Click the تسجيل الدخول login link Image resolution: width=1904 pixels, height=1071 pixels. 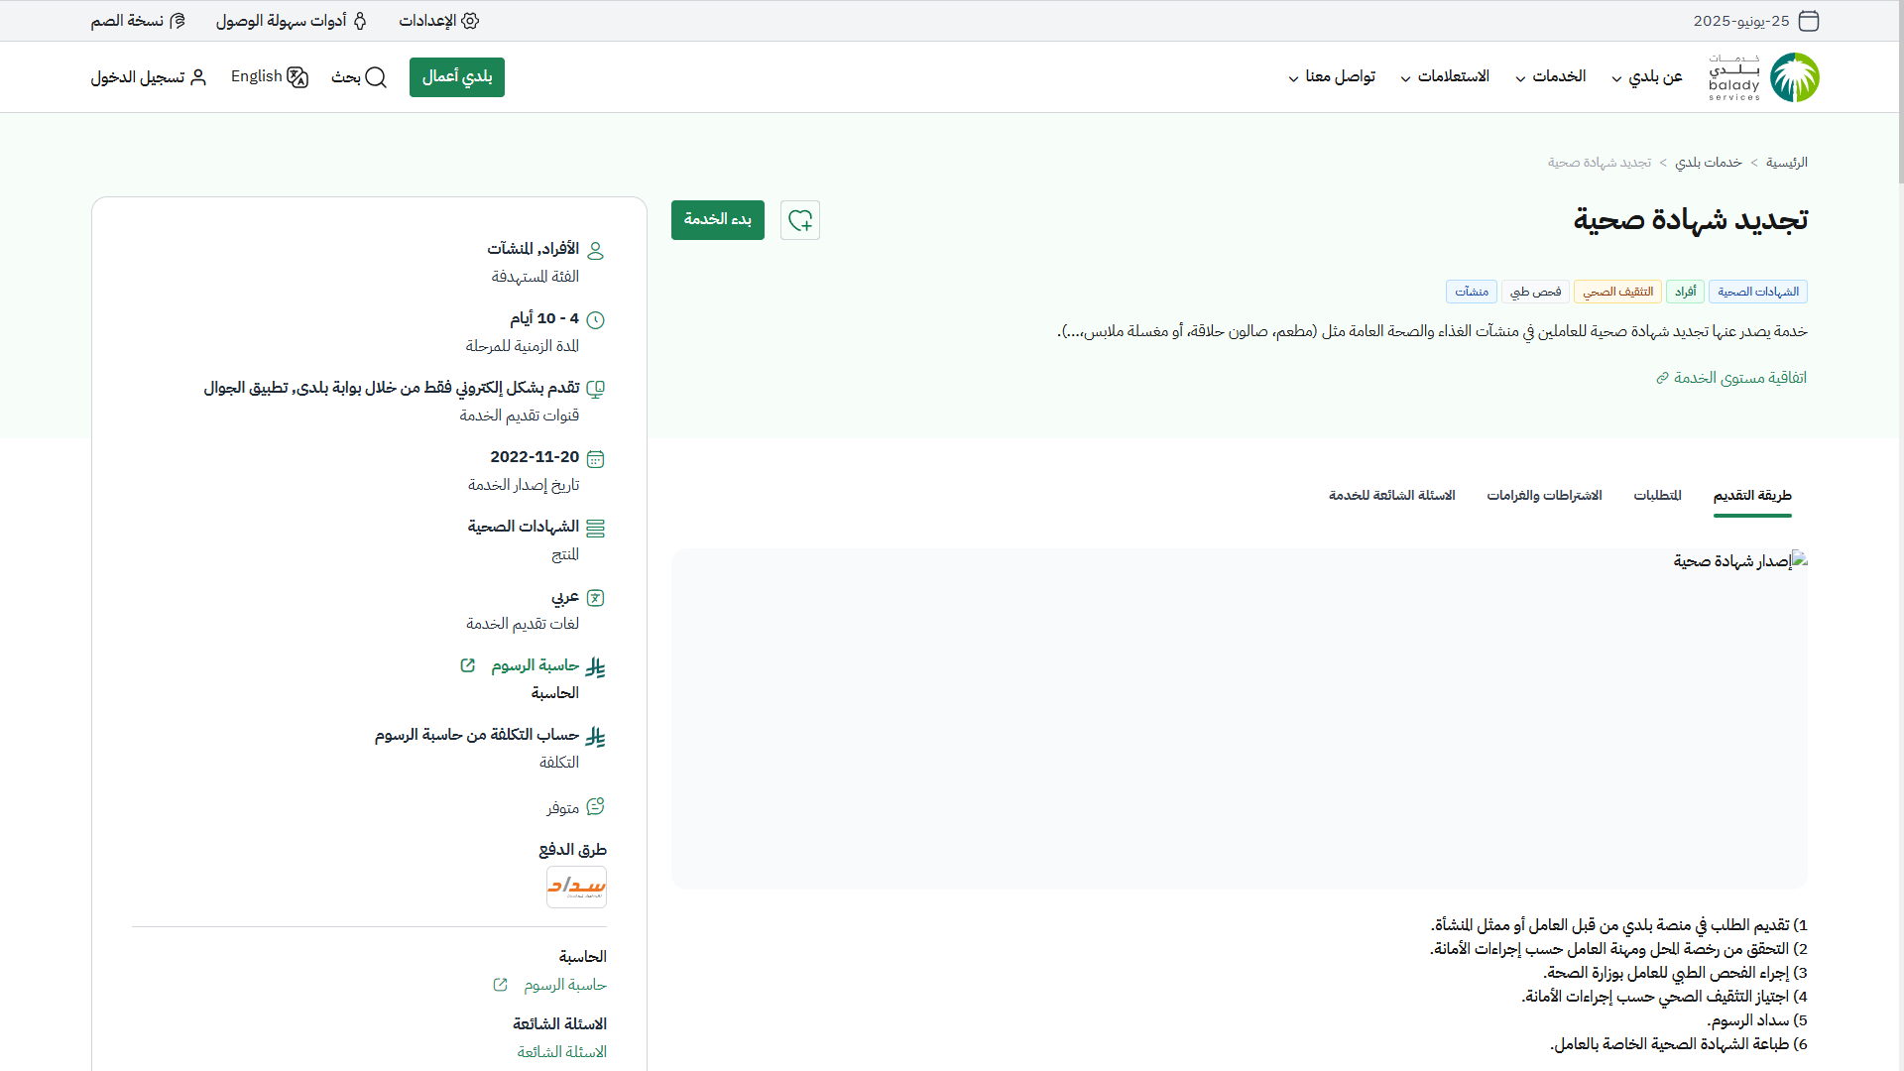[149, 77]
